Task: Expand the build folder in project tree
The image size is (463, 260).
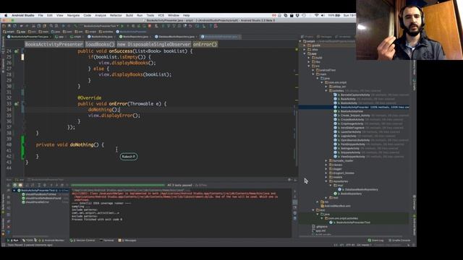Action: pyautogui.click(x=309, y=58)
